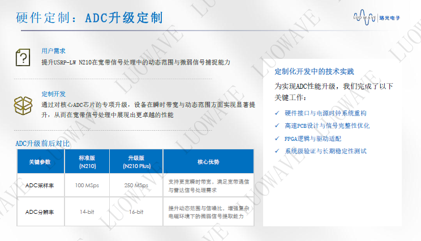This screenshot has width=421, height=241.
Task: Select the 关键参数 table header
Action: click(40, 162)
